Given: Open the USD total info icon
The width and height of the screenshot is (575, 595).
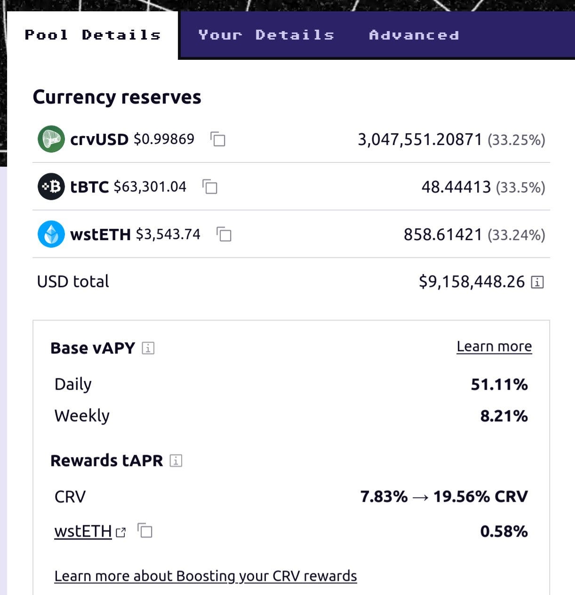Looking at the screenshot, I should coord(537,282).
